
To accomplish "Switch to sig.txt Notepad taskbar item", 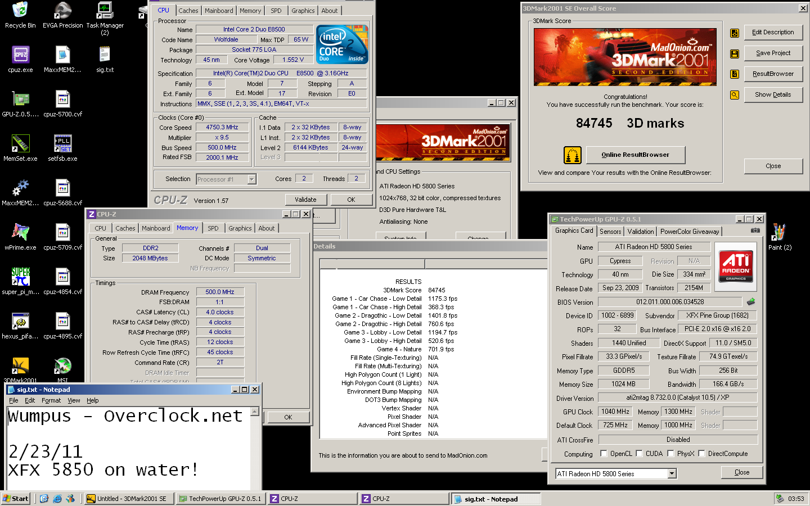I will coord(496,499).
